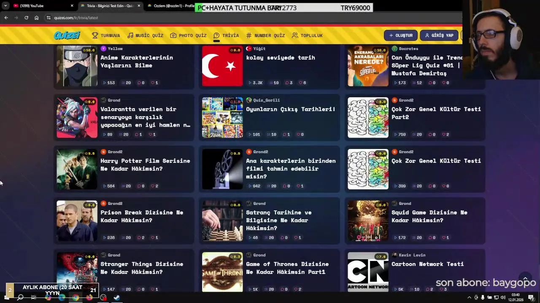Open the Squid Game quiz thumbnail

tap(368, 221)
